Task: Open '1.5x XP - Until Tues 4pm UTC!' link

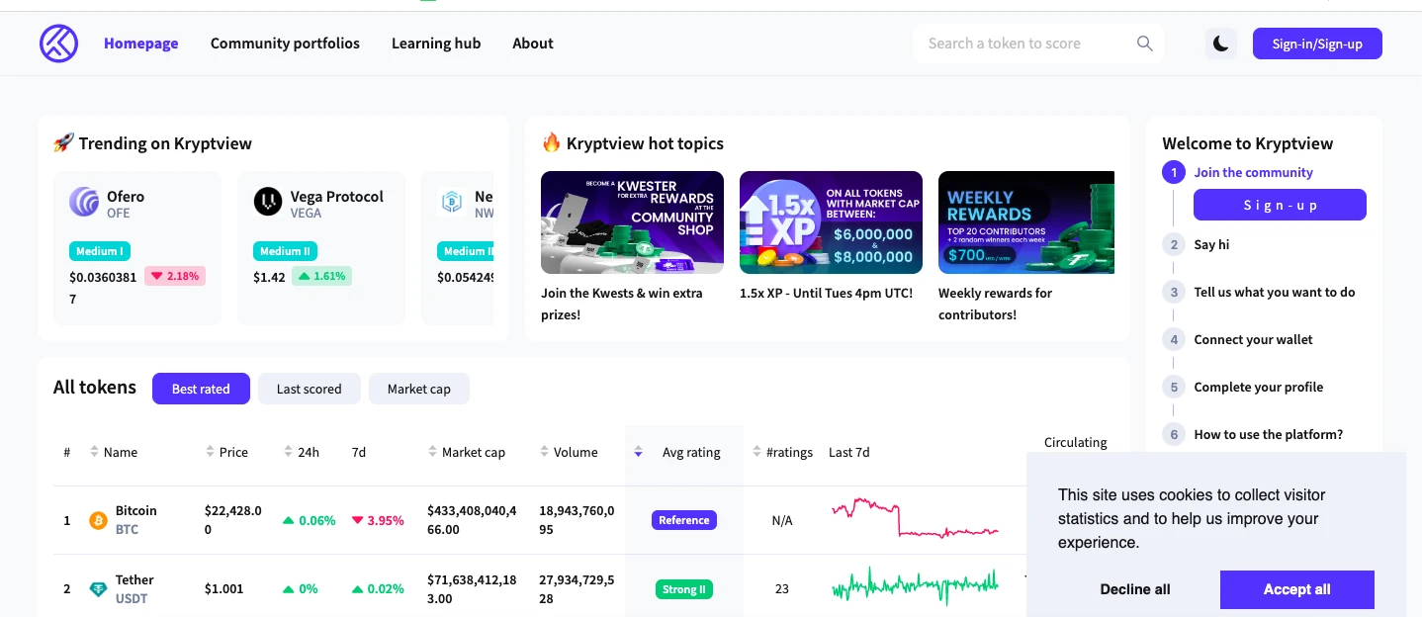Action: coord(827,293)
